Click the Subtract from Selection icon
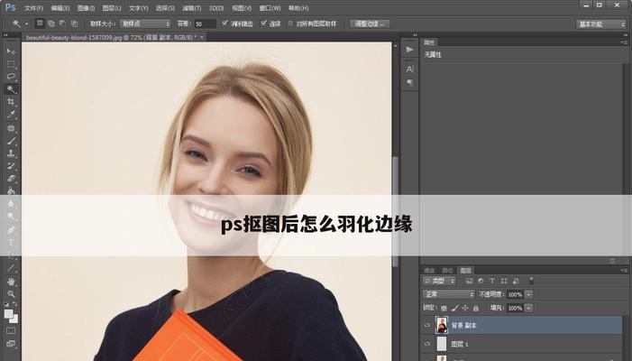Image resolution: width=632 pixels, height=361 pixels. point(62,23)
